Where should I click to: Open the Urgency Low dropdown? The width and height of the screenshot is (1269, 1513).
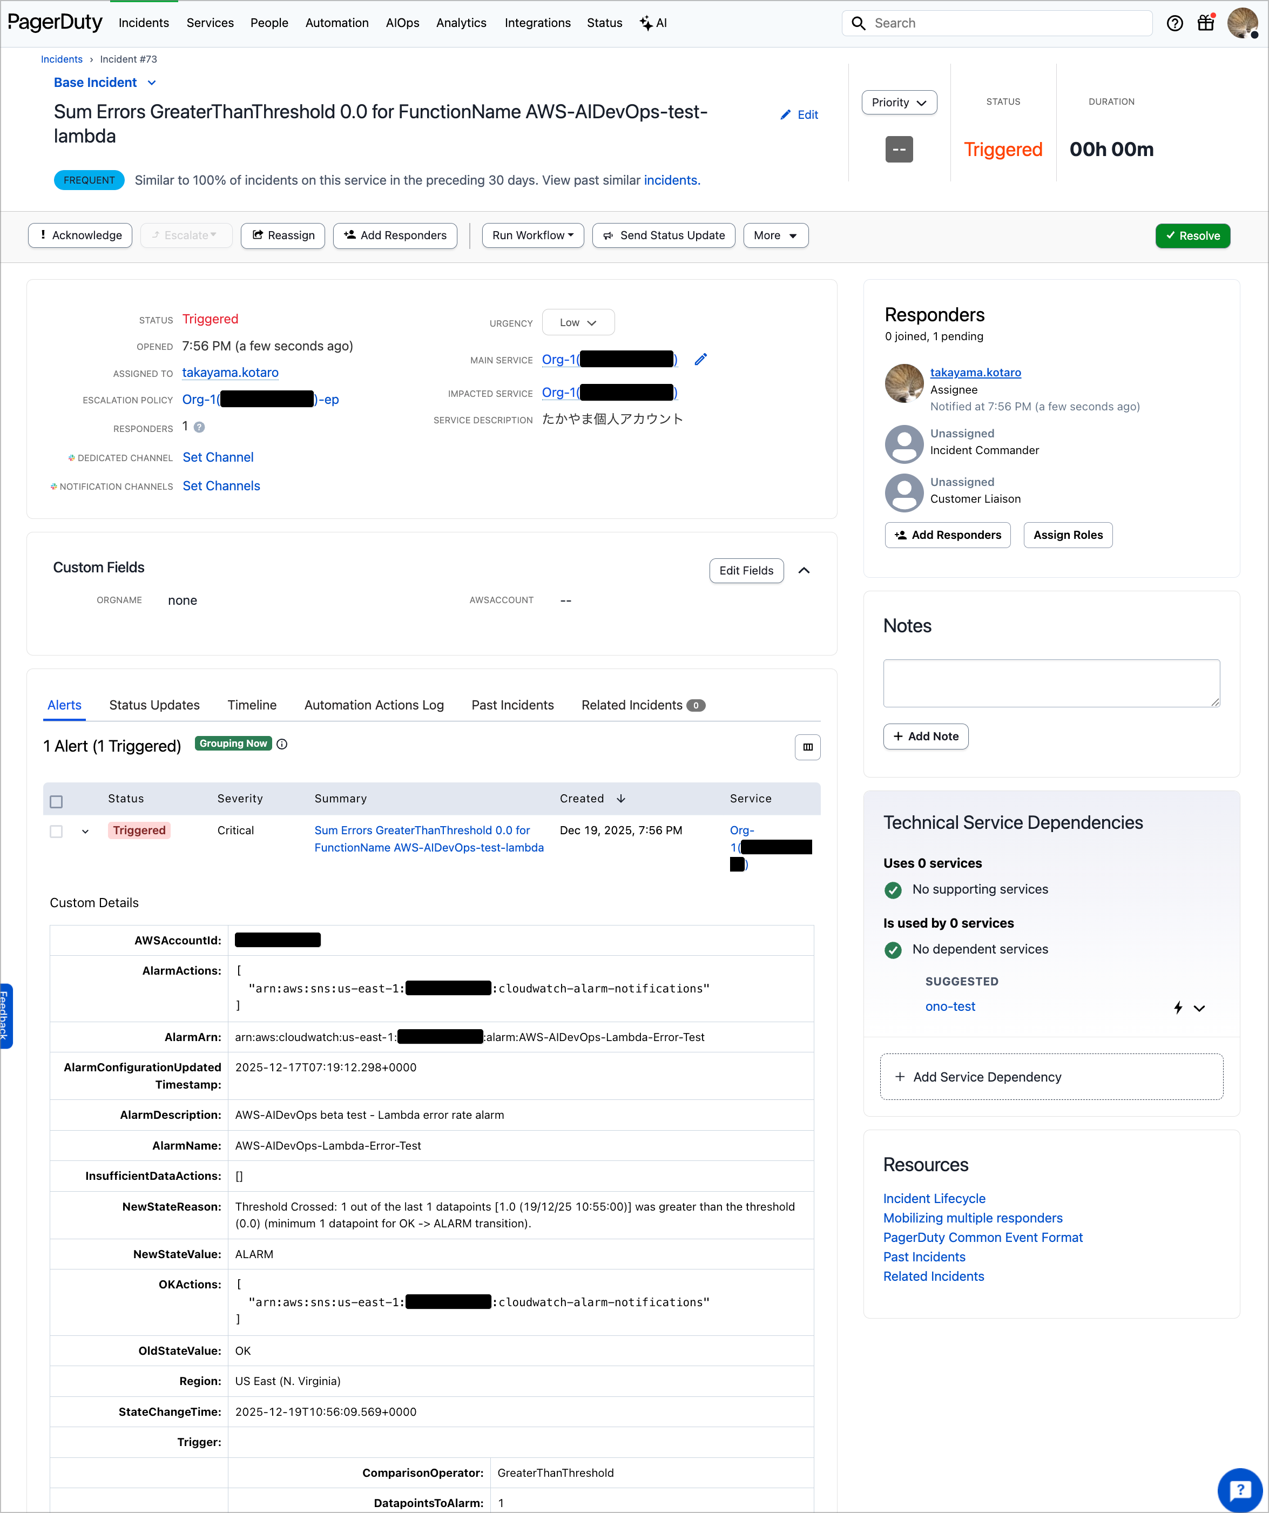tap(578, 323)
